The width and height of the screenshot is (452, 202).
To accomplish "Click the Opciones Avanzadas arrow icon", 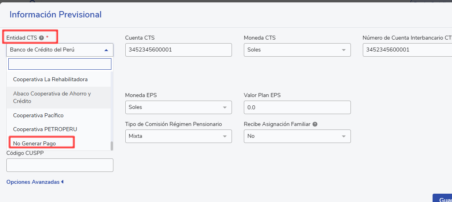I will point(62,182).
